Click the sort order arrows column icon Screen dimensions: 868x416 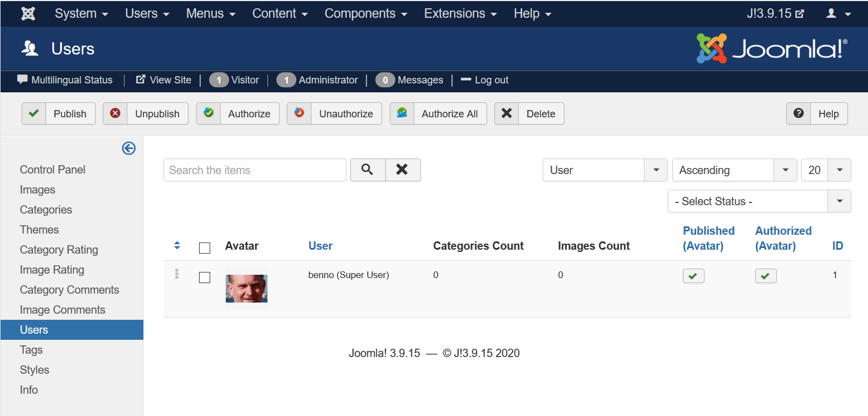177,245
